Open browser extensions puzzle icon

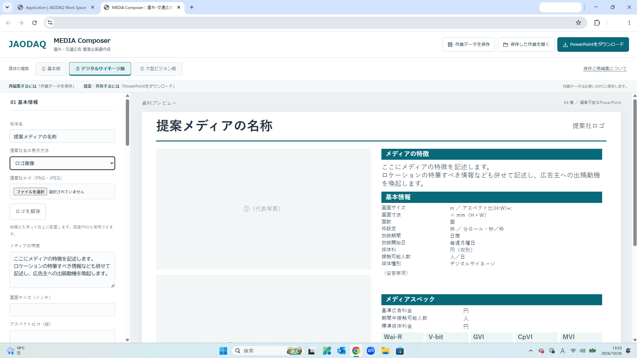(597, 23)
